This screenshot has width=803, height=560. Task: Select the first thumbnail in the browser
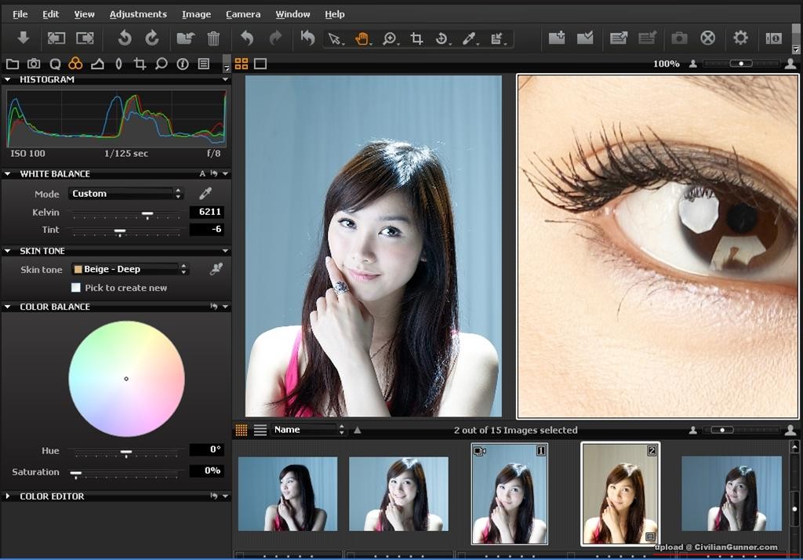(287, 494)
